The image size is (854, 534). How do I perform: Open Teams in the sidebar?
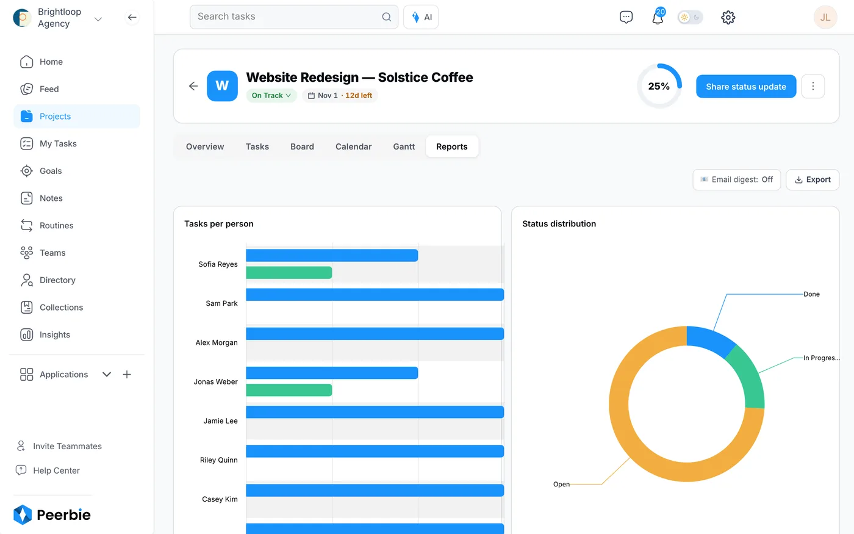click(76, 253)
